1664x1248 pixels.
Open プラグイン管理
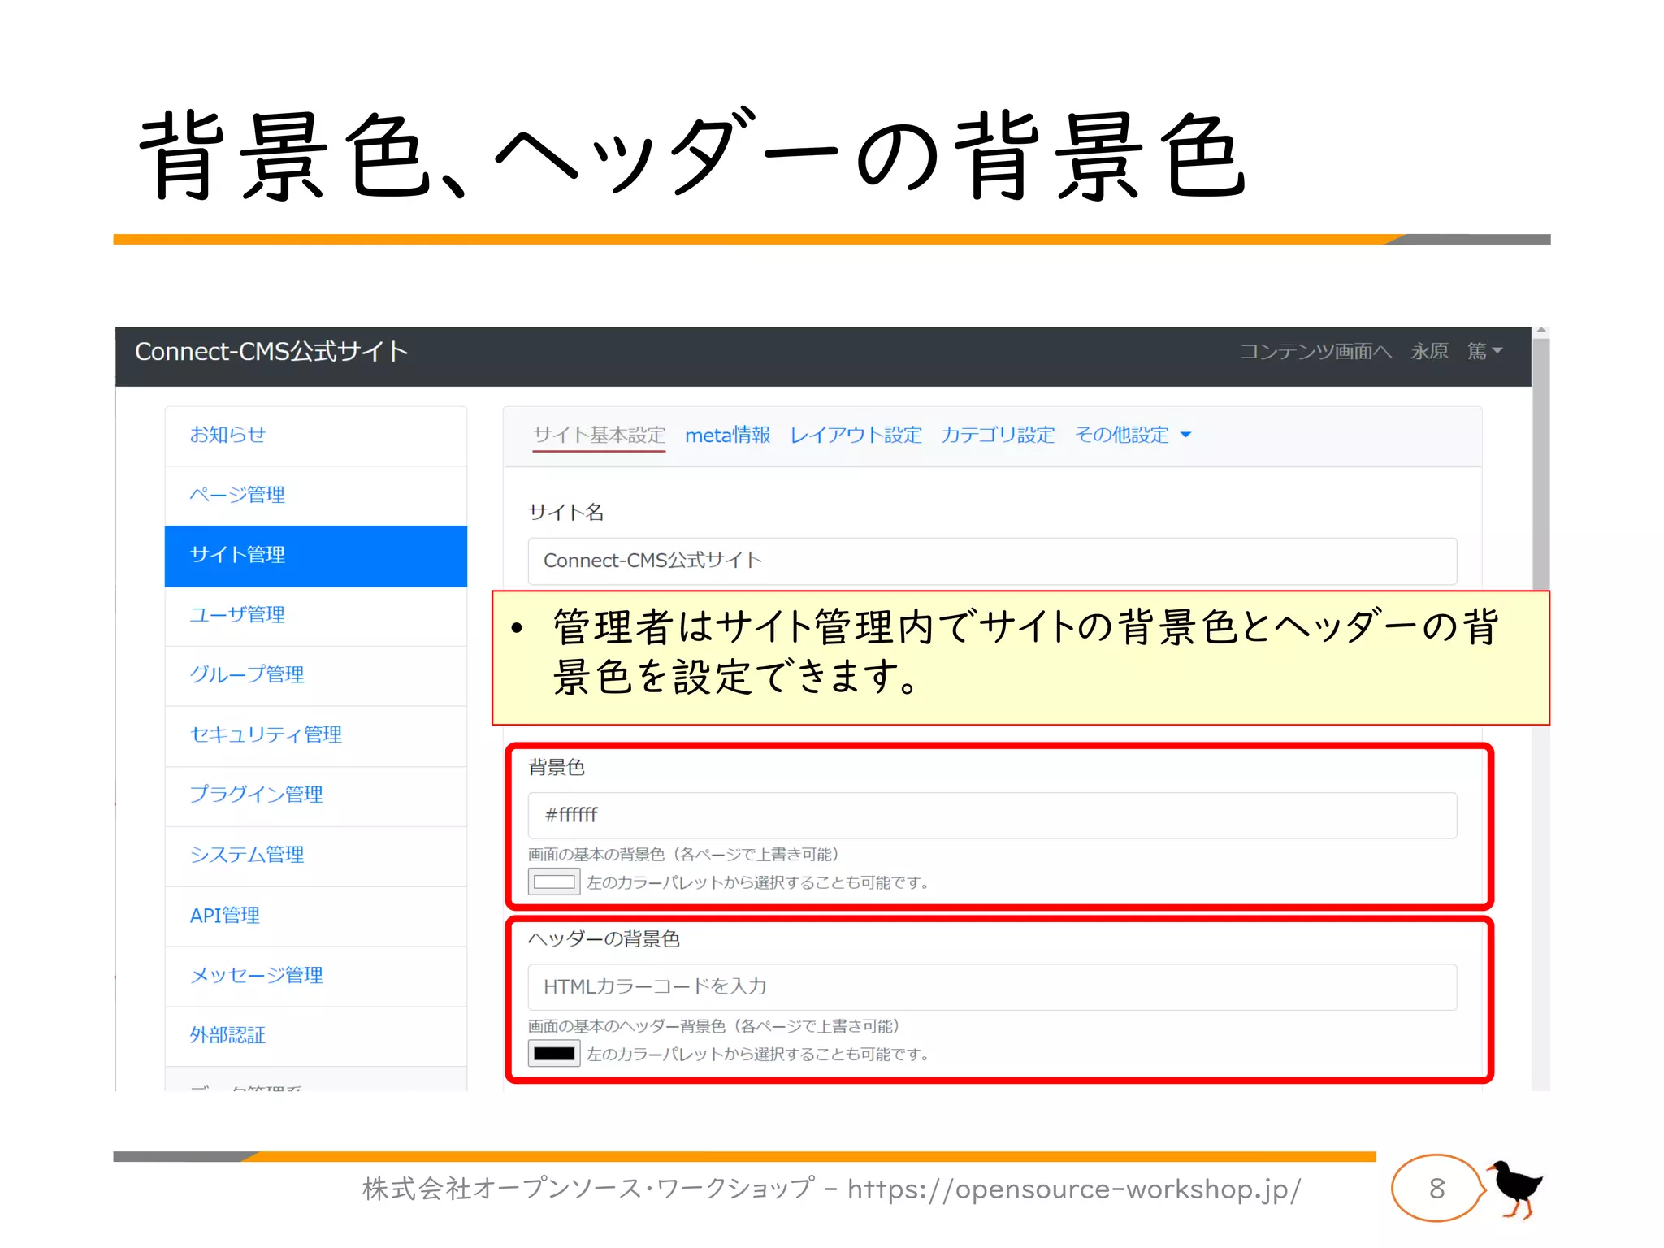[x=315, y=796]
